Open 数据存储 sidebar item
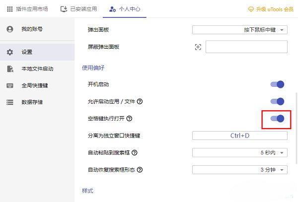The height and width of the screenshot is (202, 298). (x=37, y=102)
